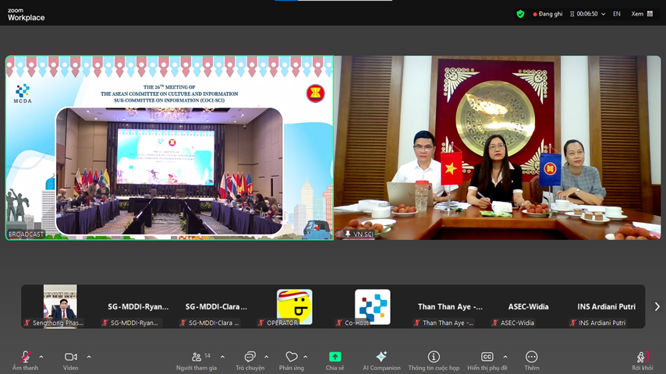Image resolution: width=666 pixels, height=374 pixels.
Task: Click muted mic icon on Sengthong tile
Action: (27, 323)
